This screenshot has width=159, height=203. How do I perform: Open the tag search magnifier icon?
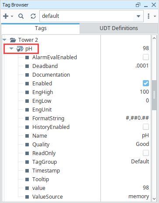tap(21, 16)
